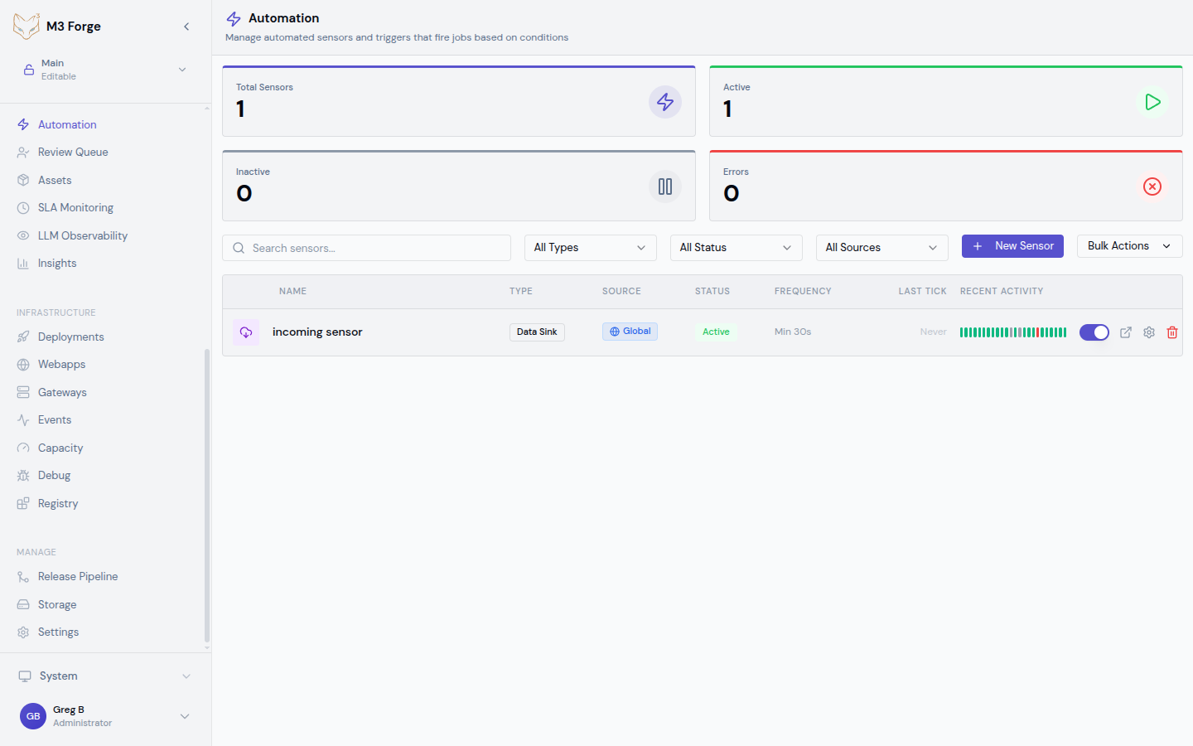
Task: Navigate to Review Queue in sidebar
Action: coord(73,153)
